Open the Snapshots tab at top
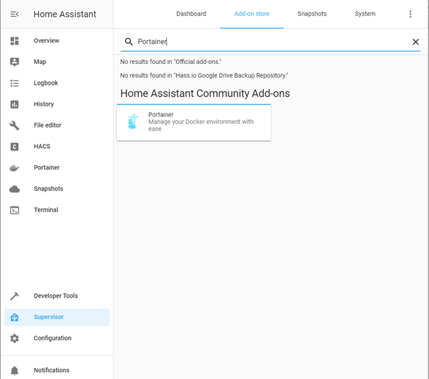 312,14
